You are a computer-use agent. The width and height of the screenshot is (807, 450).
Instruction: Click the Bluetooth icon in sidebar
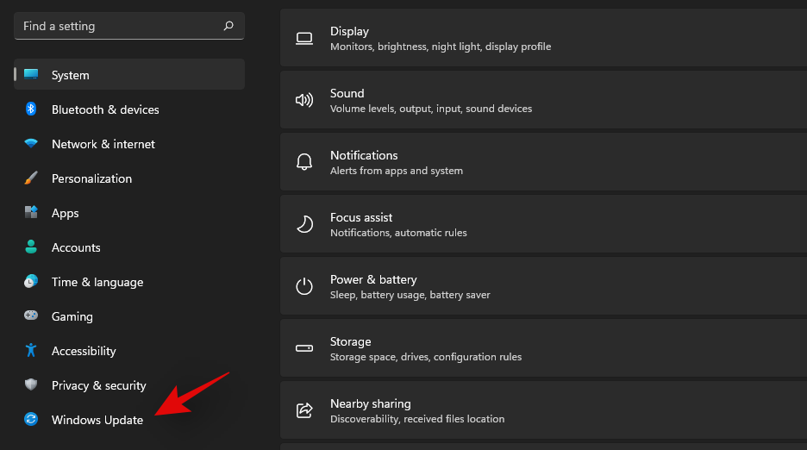(x=31, y=109)
